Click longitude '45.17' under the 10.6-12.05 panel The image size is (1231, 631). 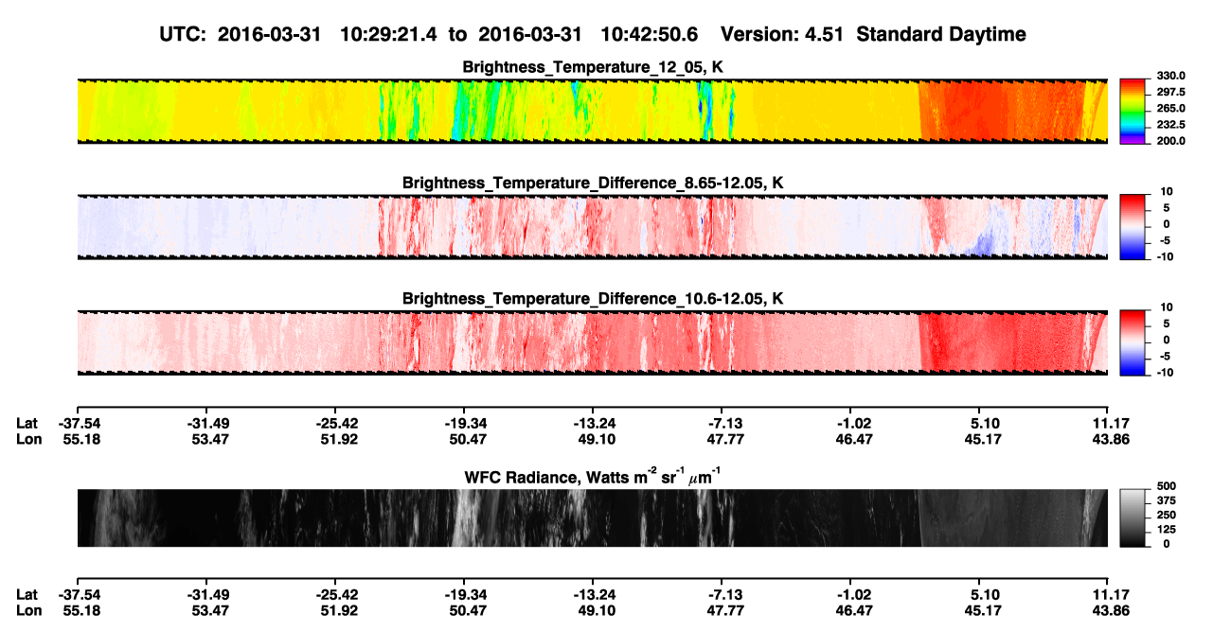click(x=982, y=440)
